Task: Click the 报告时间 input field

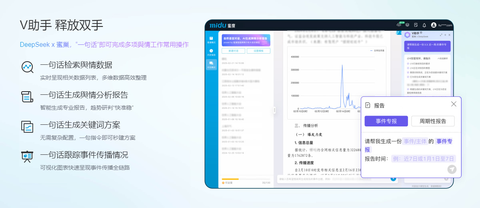Action: (x=423, y=159)
